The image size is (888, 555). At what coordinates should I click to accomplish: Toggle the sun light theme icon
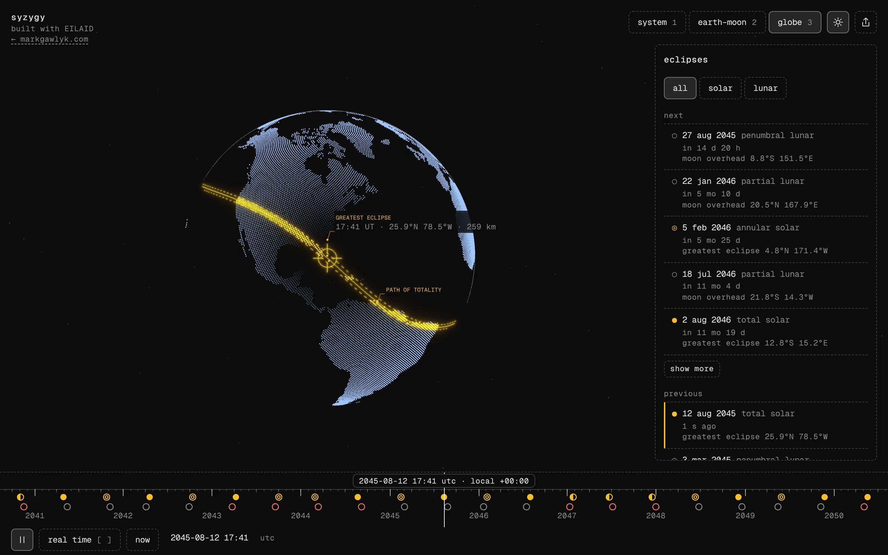coord(838,23)
